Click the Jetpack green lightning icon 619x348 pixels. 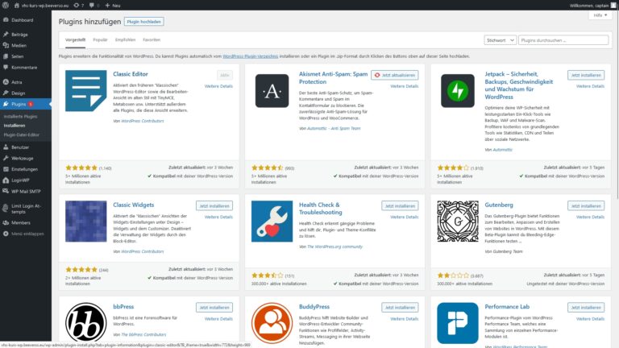point(458,90)
